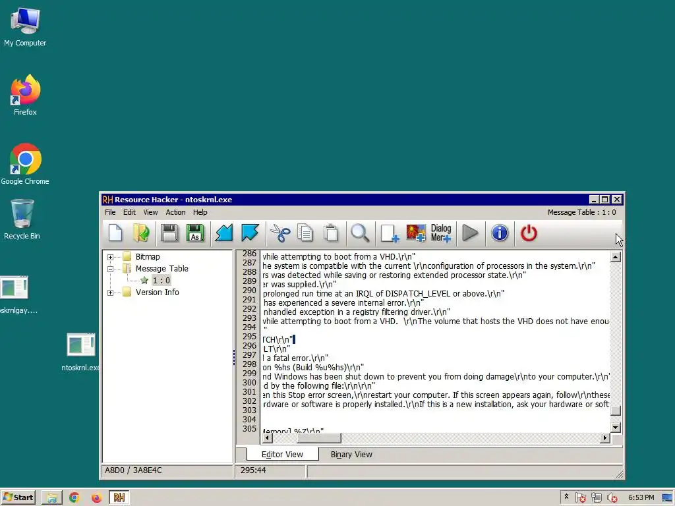Save with the gray floppy disk icon
Image resolution: width=675 pixels, height=506 pixels.
169,233
